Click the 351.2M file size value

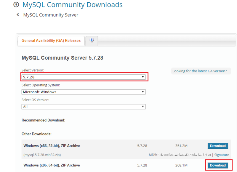(x=181, y=146)
